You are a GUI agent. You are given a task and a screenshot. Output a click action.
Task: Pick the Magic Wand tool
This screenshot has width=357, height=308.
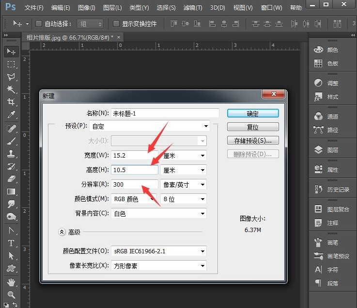click(11, 89)
